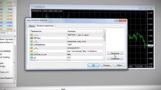Close the Auto-Profit dialog window
Viewport: 161px width, 90px height.
pos(123,20)
